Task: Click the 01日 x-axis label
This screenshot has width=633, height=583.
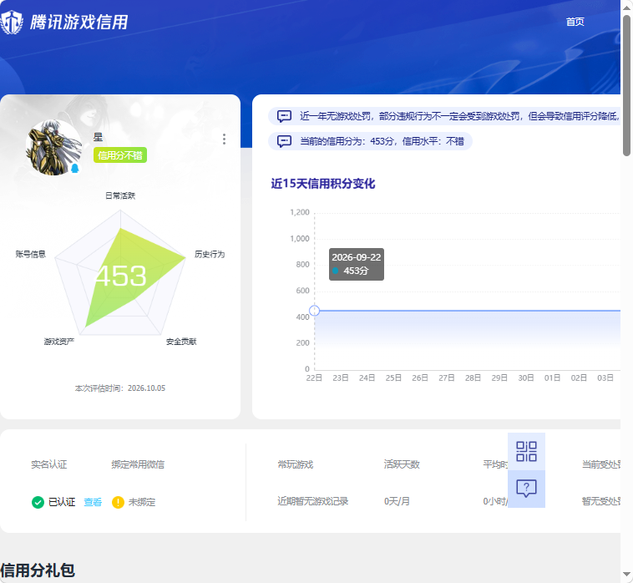Action: (552, 378)
